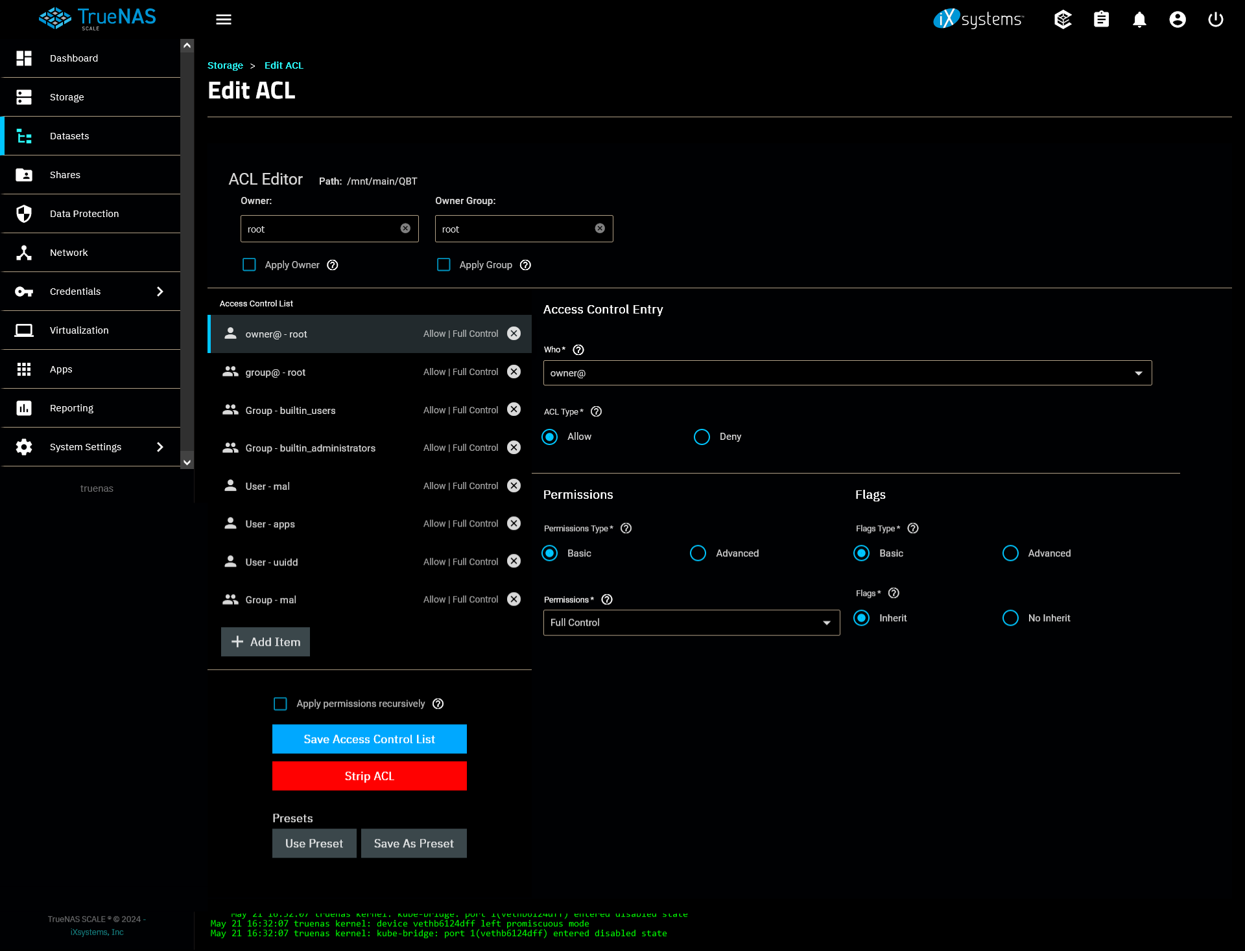
Task: Open the Datasets section in sidebar
Action: coord(69,136)
